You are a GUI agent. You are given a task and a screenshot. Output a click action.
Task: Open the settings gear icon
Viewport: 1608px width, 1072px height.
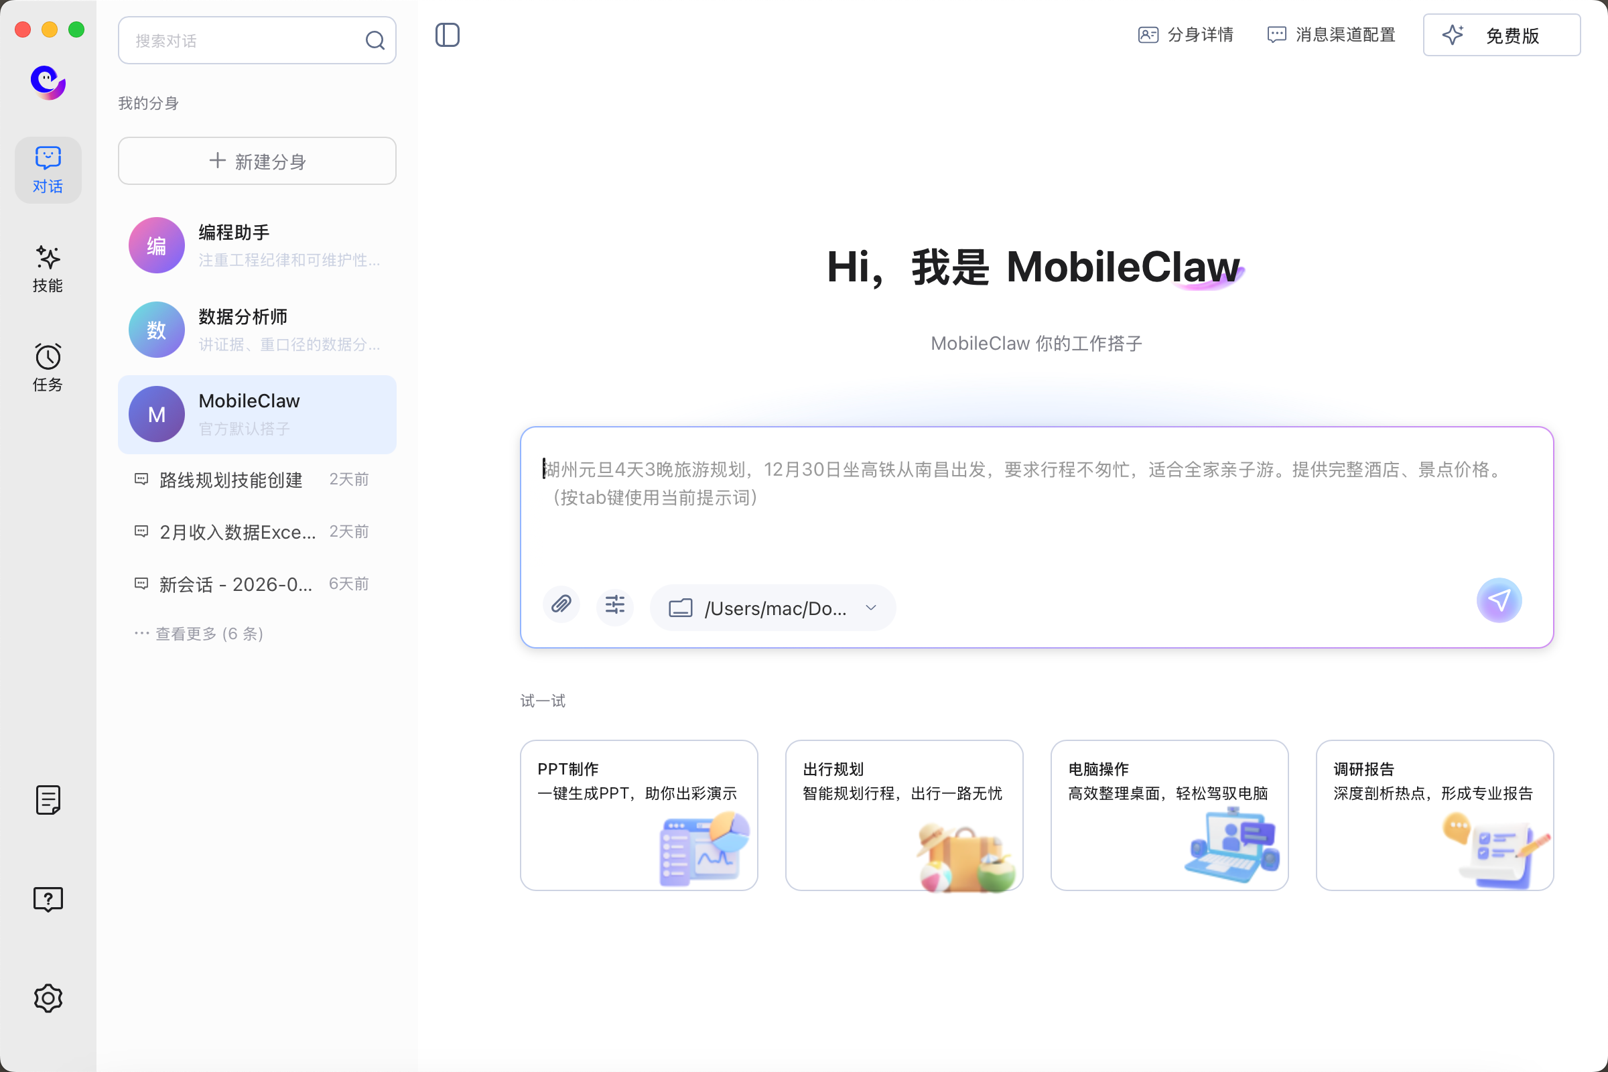pos(48,998)
